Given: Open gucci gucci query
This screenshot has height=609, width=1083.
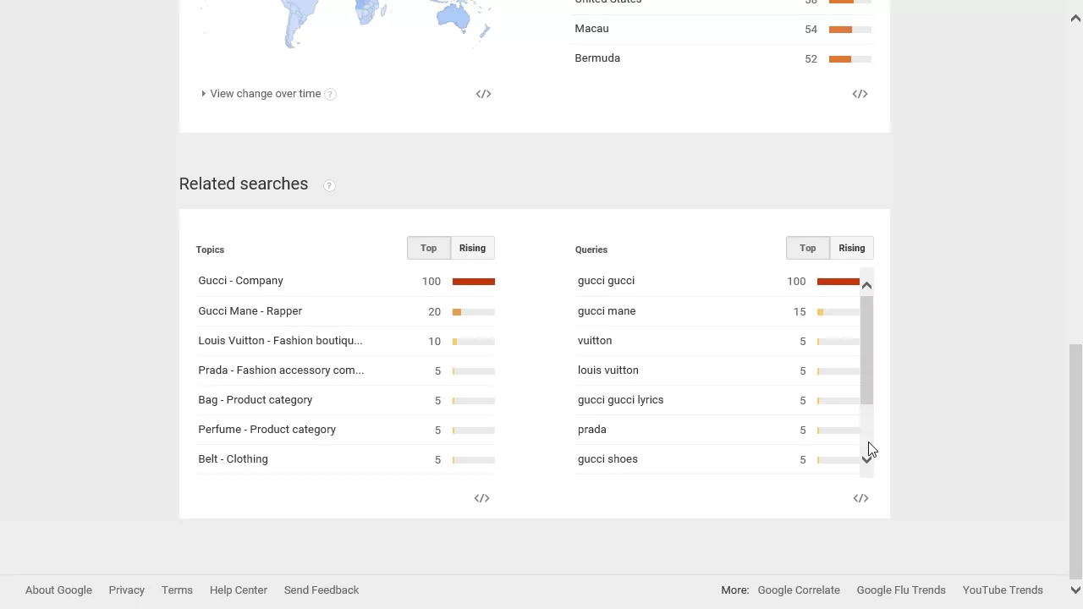Looking at the screenshot, I should coord(606,281).
